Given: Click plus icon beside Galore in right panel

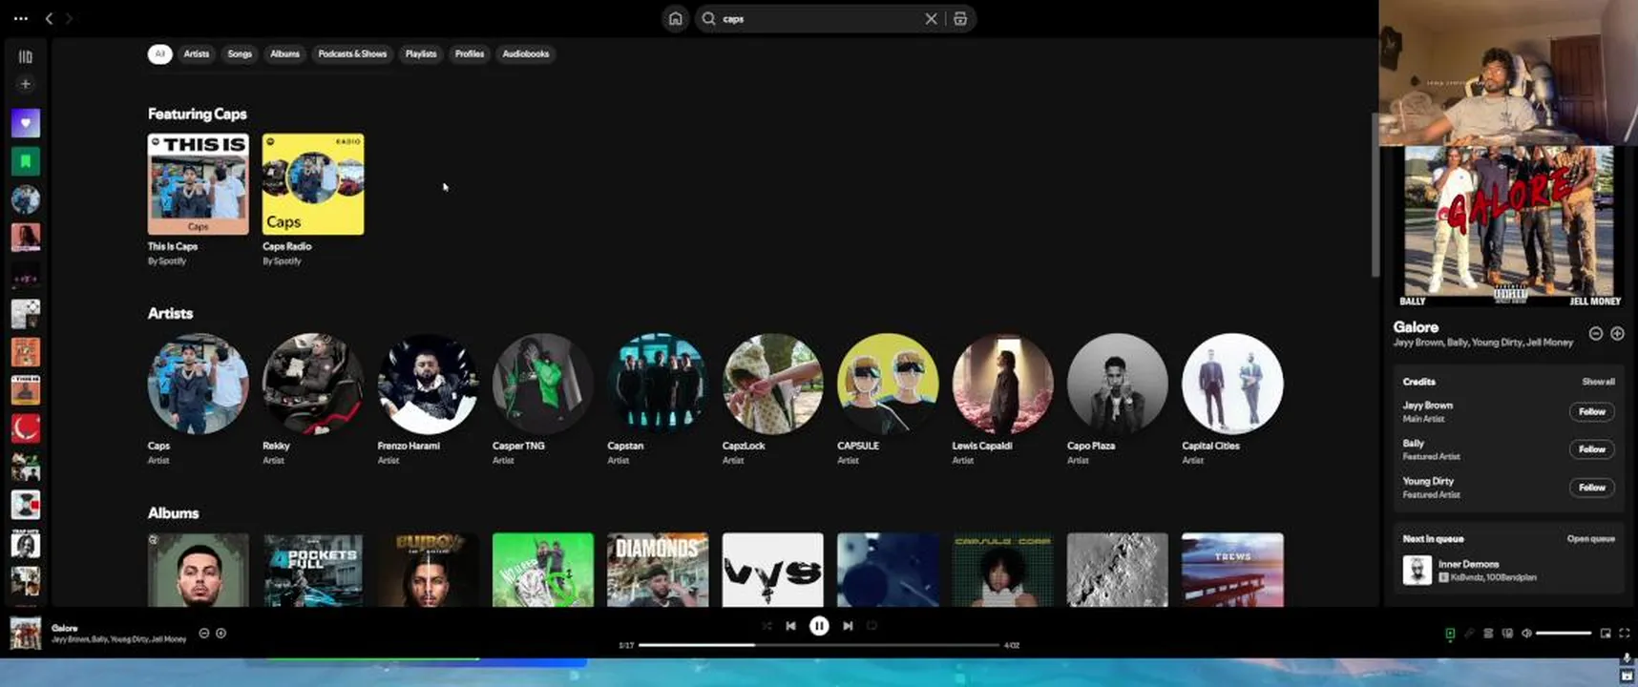Looking at the screenshot, I should click(x=1617, y=333).
